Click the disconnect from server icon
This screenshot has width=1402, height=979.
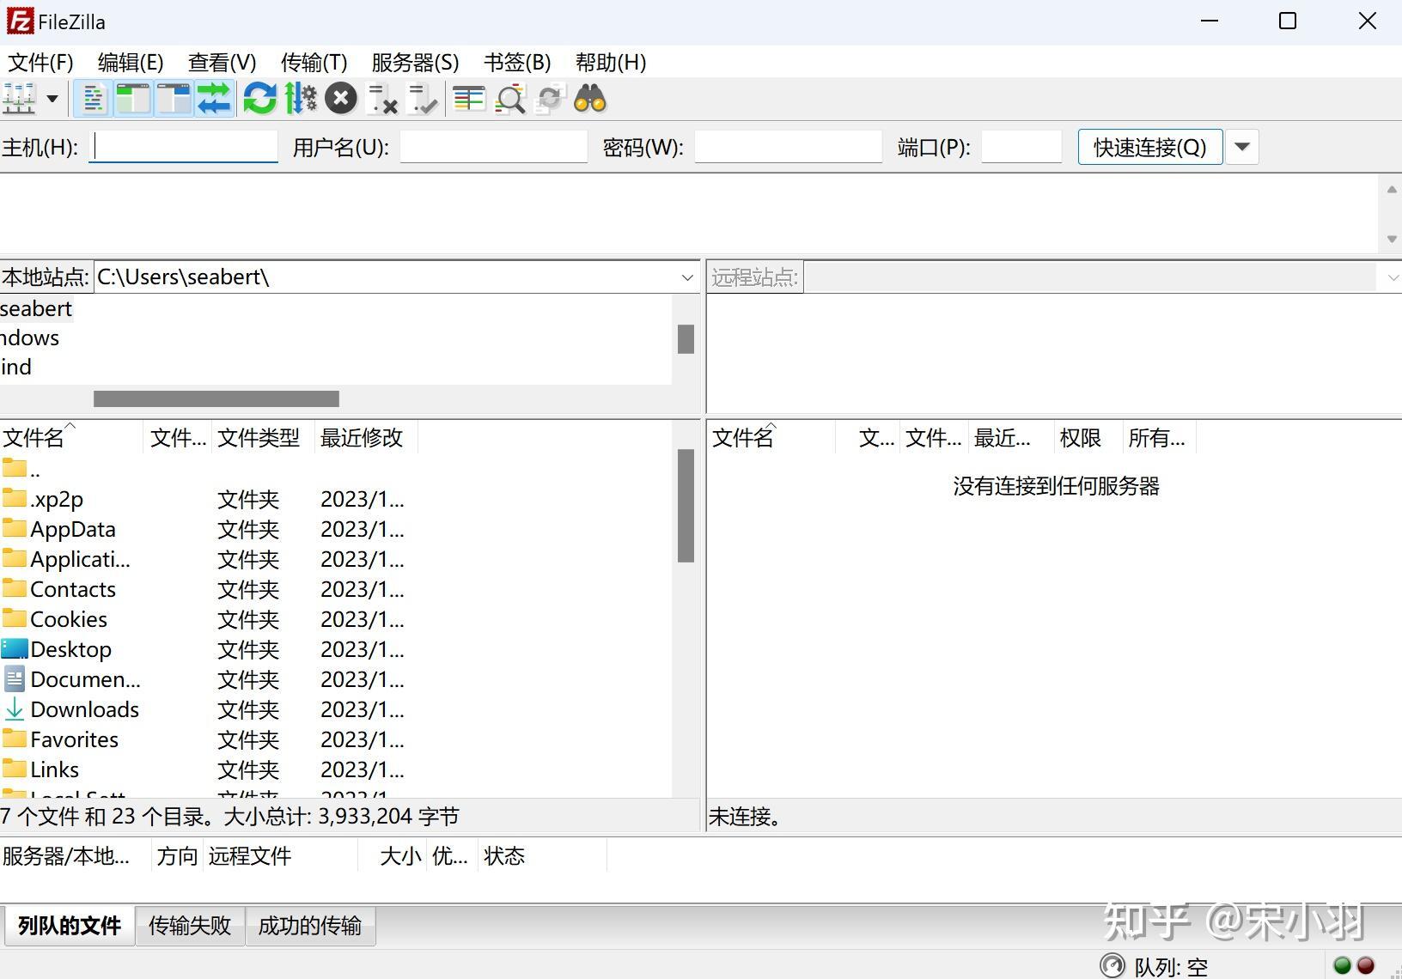click(381, 99)
